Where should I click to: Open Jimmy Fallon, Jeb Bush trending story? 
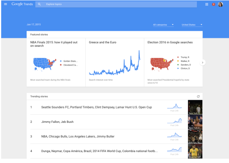tap(58, 122)
